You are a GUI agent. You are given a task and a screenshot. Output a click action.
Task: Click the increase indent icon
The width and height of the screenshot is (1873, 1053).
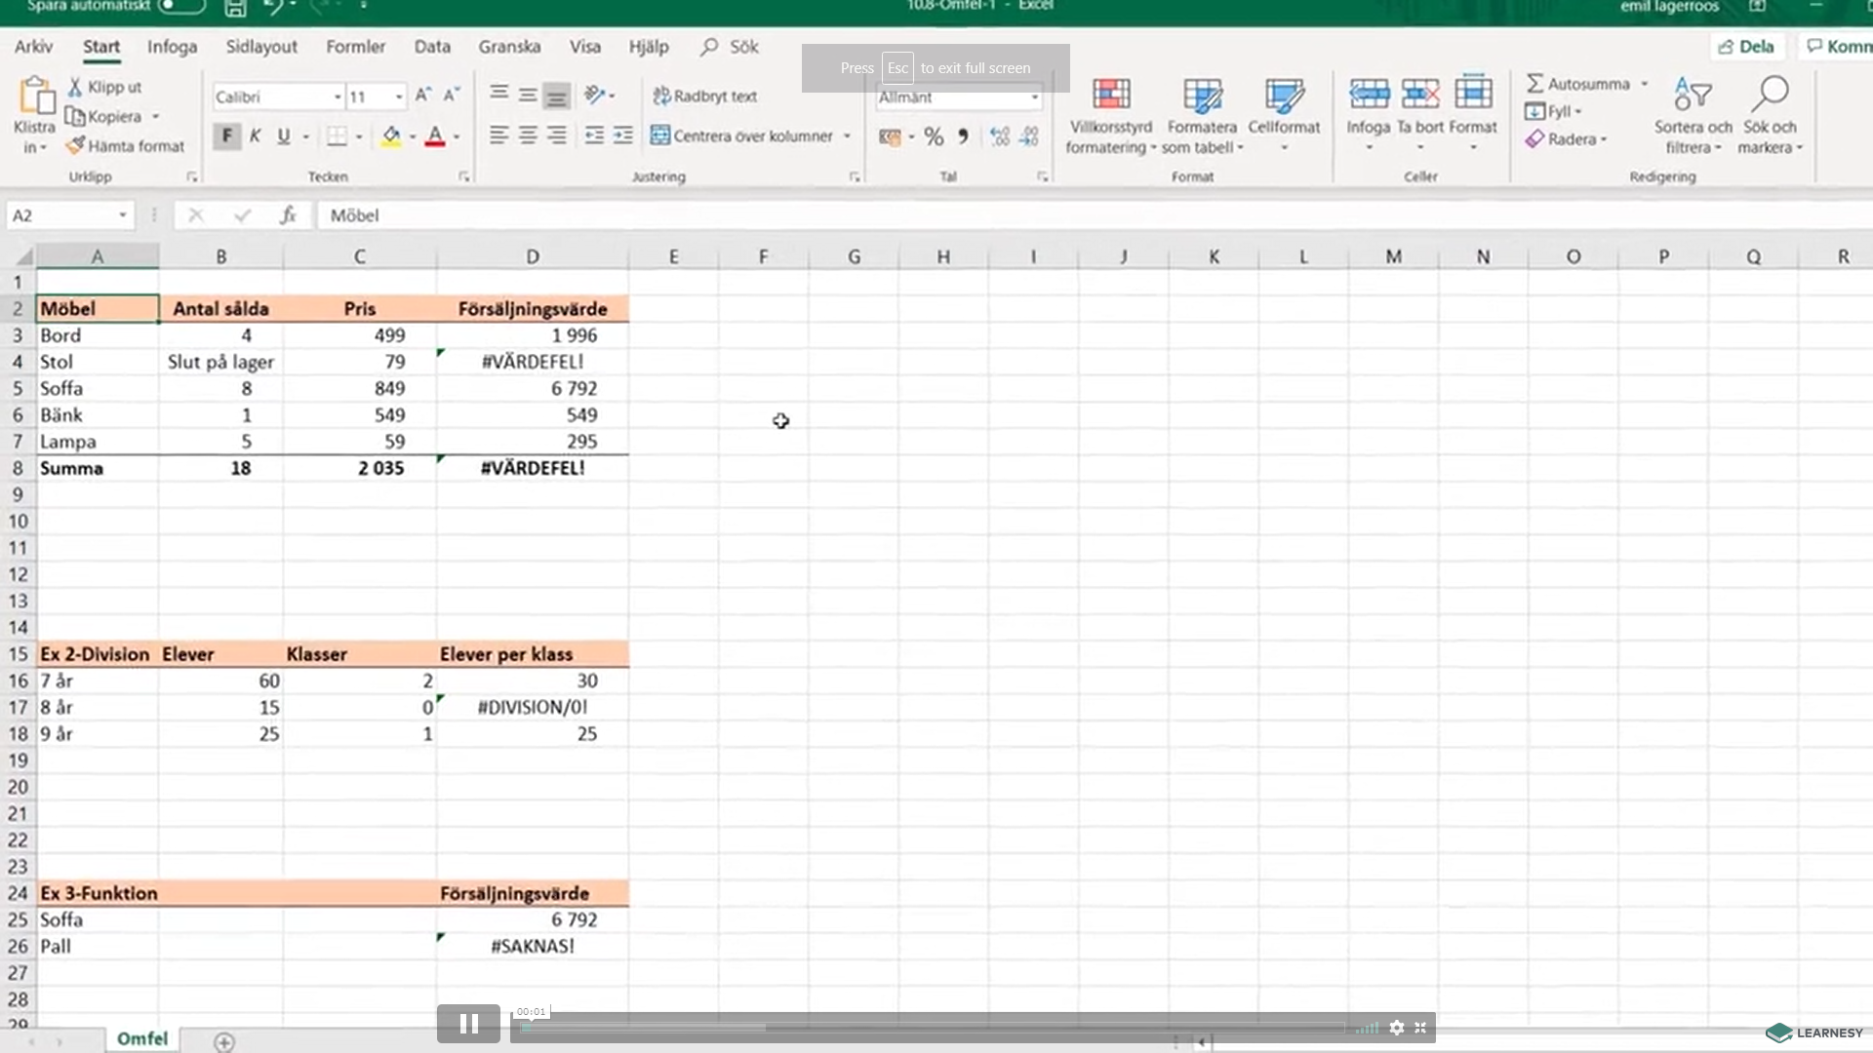[622, 136]
